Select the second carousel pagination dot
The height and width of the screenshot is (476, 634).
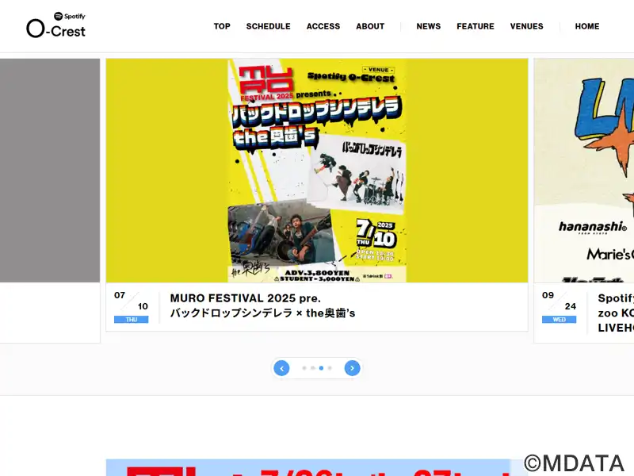312,368
